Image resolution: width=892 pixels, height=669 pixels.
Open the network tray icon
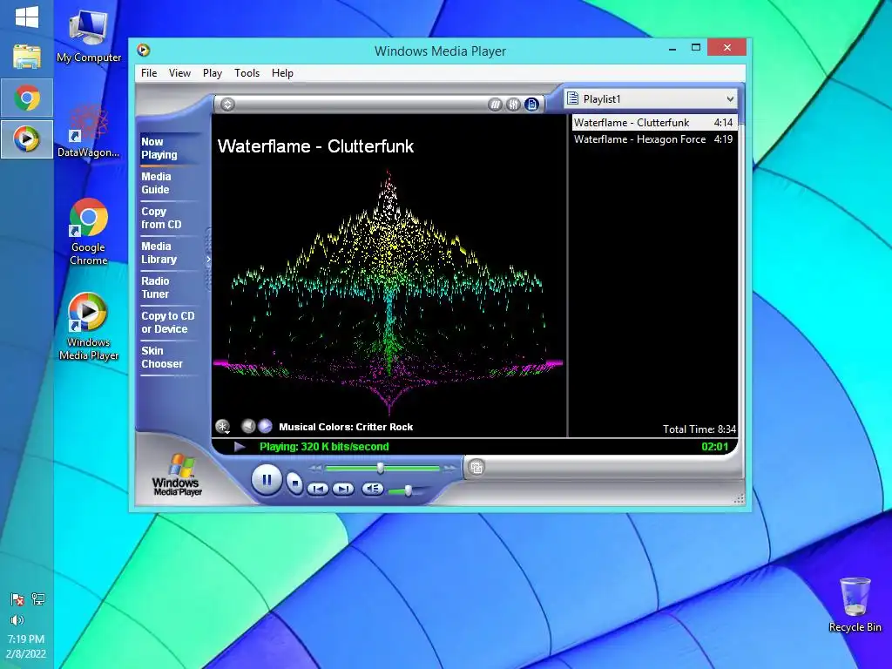[x=38, y=598]
